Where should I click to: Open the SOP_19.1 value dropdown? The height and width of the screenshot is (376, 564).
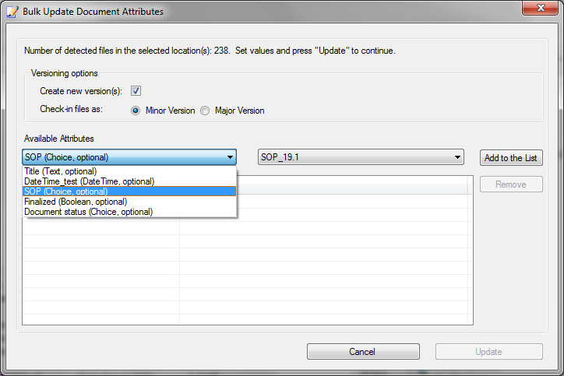click(361, 157)
